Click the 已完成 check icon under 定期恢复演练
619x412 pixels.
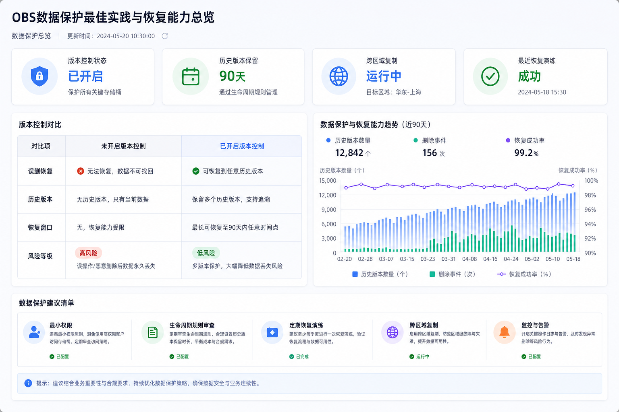pos(292,356)
